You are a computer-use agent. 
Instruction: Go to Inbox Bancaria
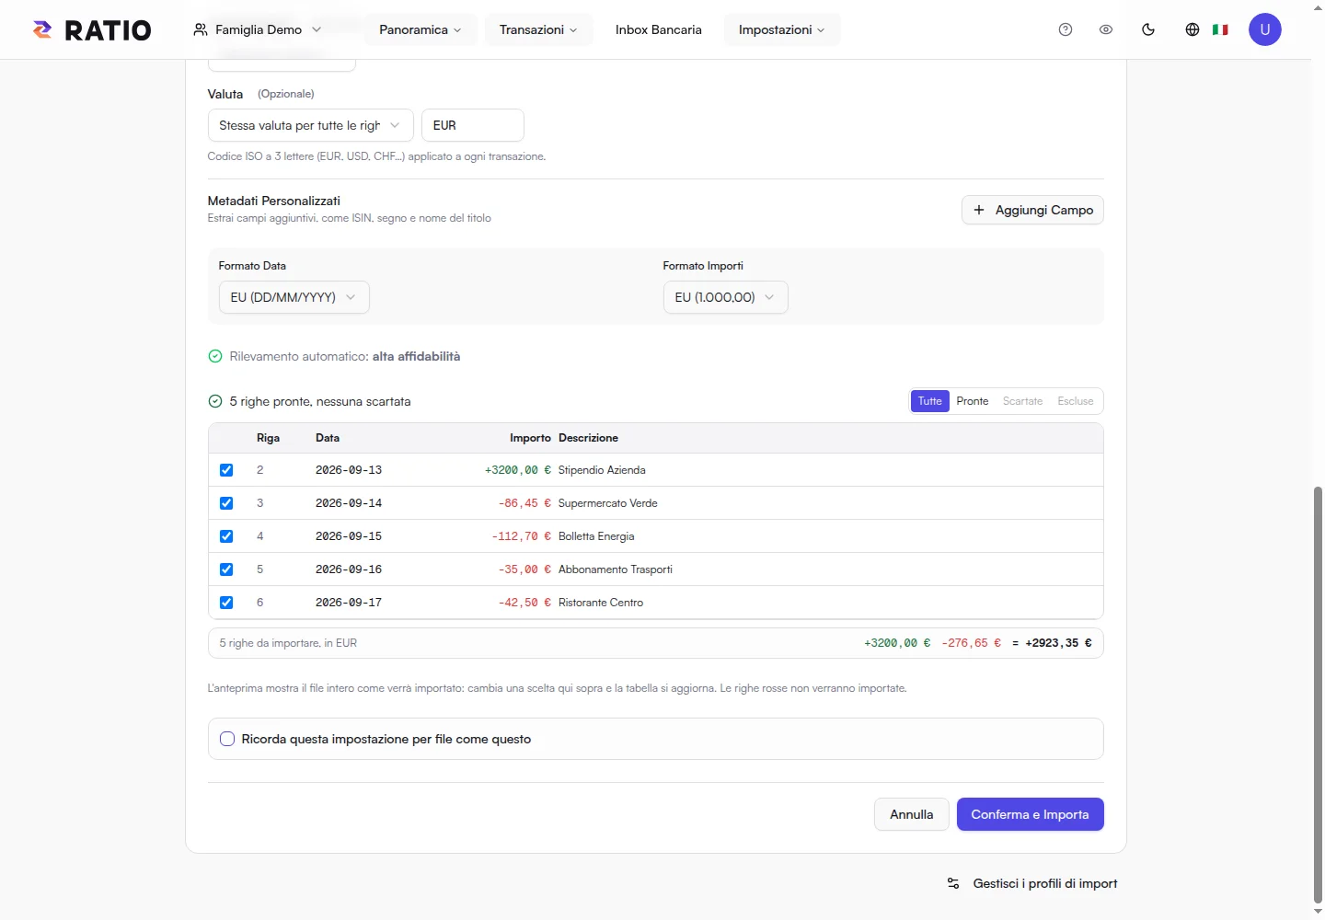(x=659, y=29)
